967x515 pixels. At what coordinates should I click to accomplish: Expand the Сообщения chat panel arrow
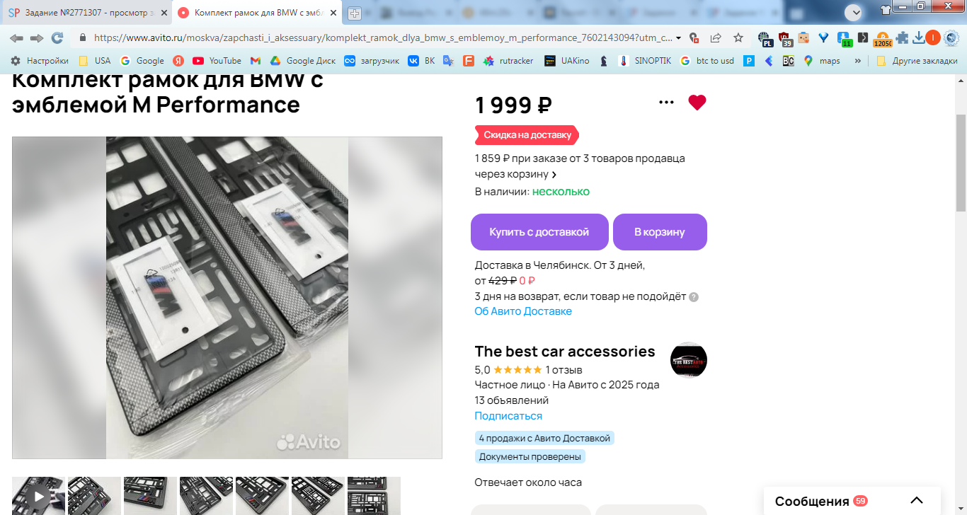[x=916, y=501]
